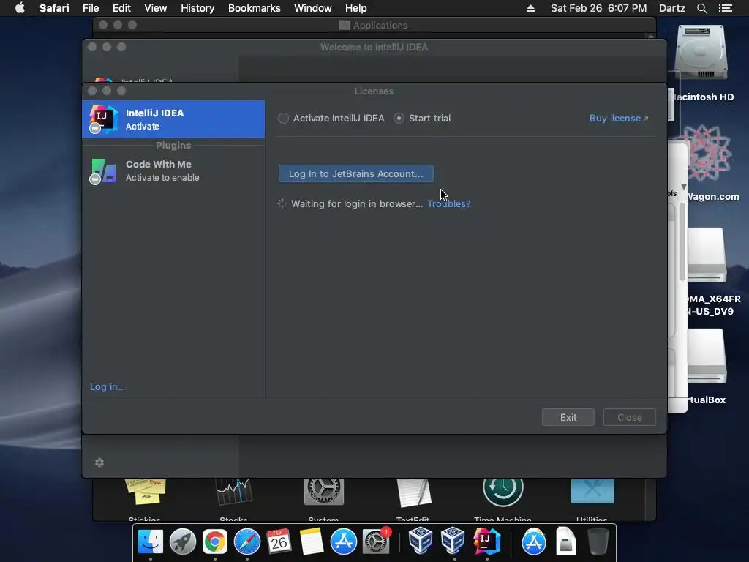The width and height of the screenshot is (749, 562).
Task: Click the Applications window title bar
Action: point(374,26)
